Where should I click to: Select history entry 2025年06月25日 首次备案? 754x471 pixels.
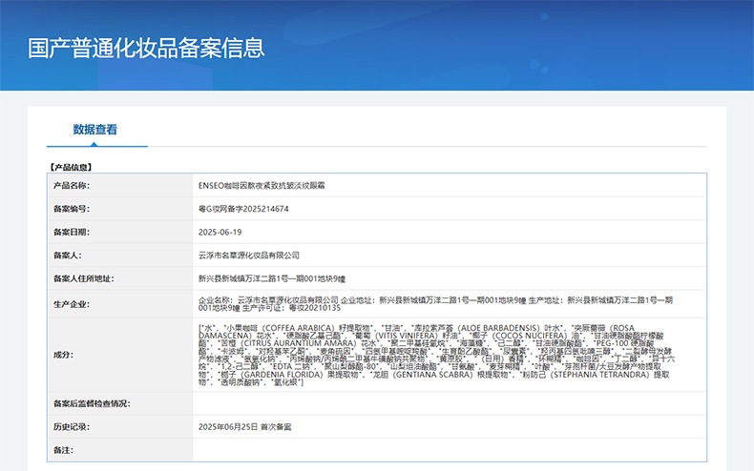tap(244, 427)
